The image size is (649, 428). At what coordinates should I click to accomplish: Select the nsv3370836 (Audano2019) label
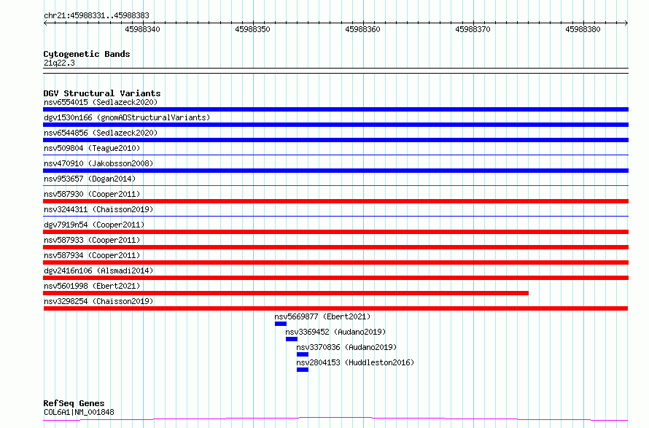pyautogui.click(x=346, y=347)
